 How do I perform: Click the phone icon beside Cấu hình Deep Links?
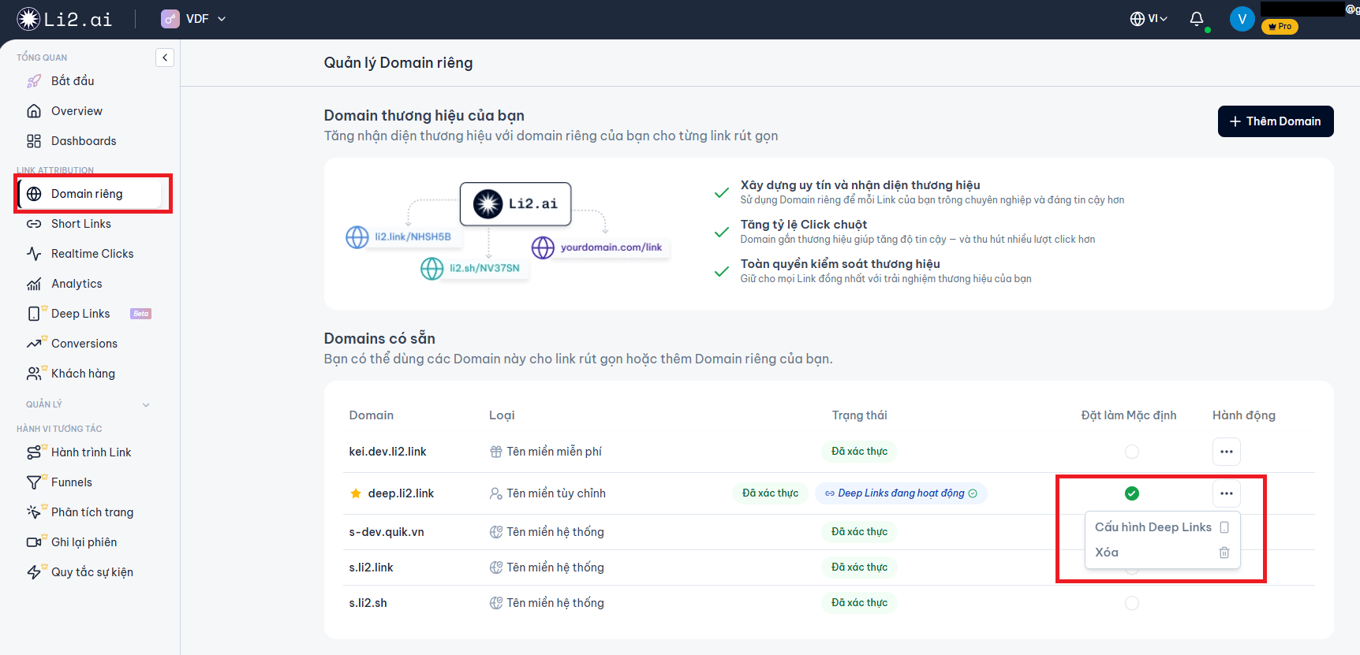(1224, 527)
